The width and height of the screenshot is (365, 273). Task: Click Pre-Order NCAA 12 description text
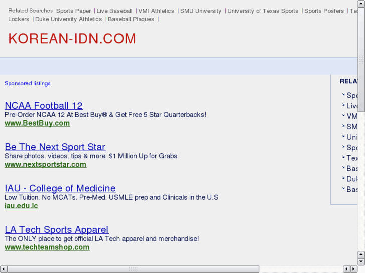pos(105,115)
